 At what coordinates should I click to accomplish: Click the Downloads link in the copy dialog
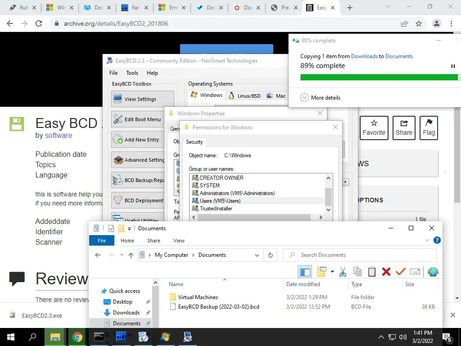point(364,56)
